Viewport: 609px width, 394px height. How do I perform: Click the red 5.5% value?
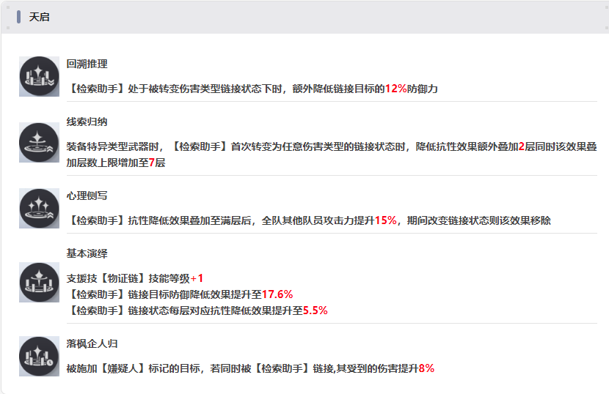pyautogui.click(x=315, y=311)
